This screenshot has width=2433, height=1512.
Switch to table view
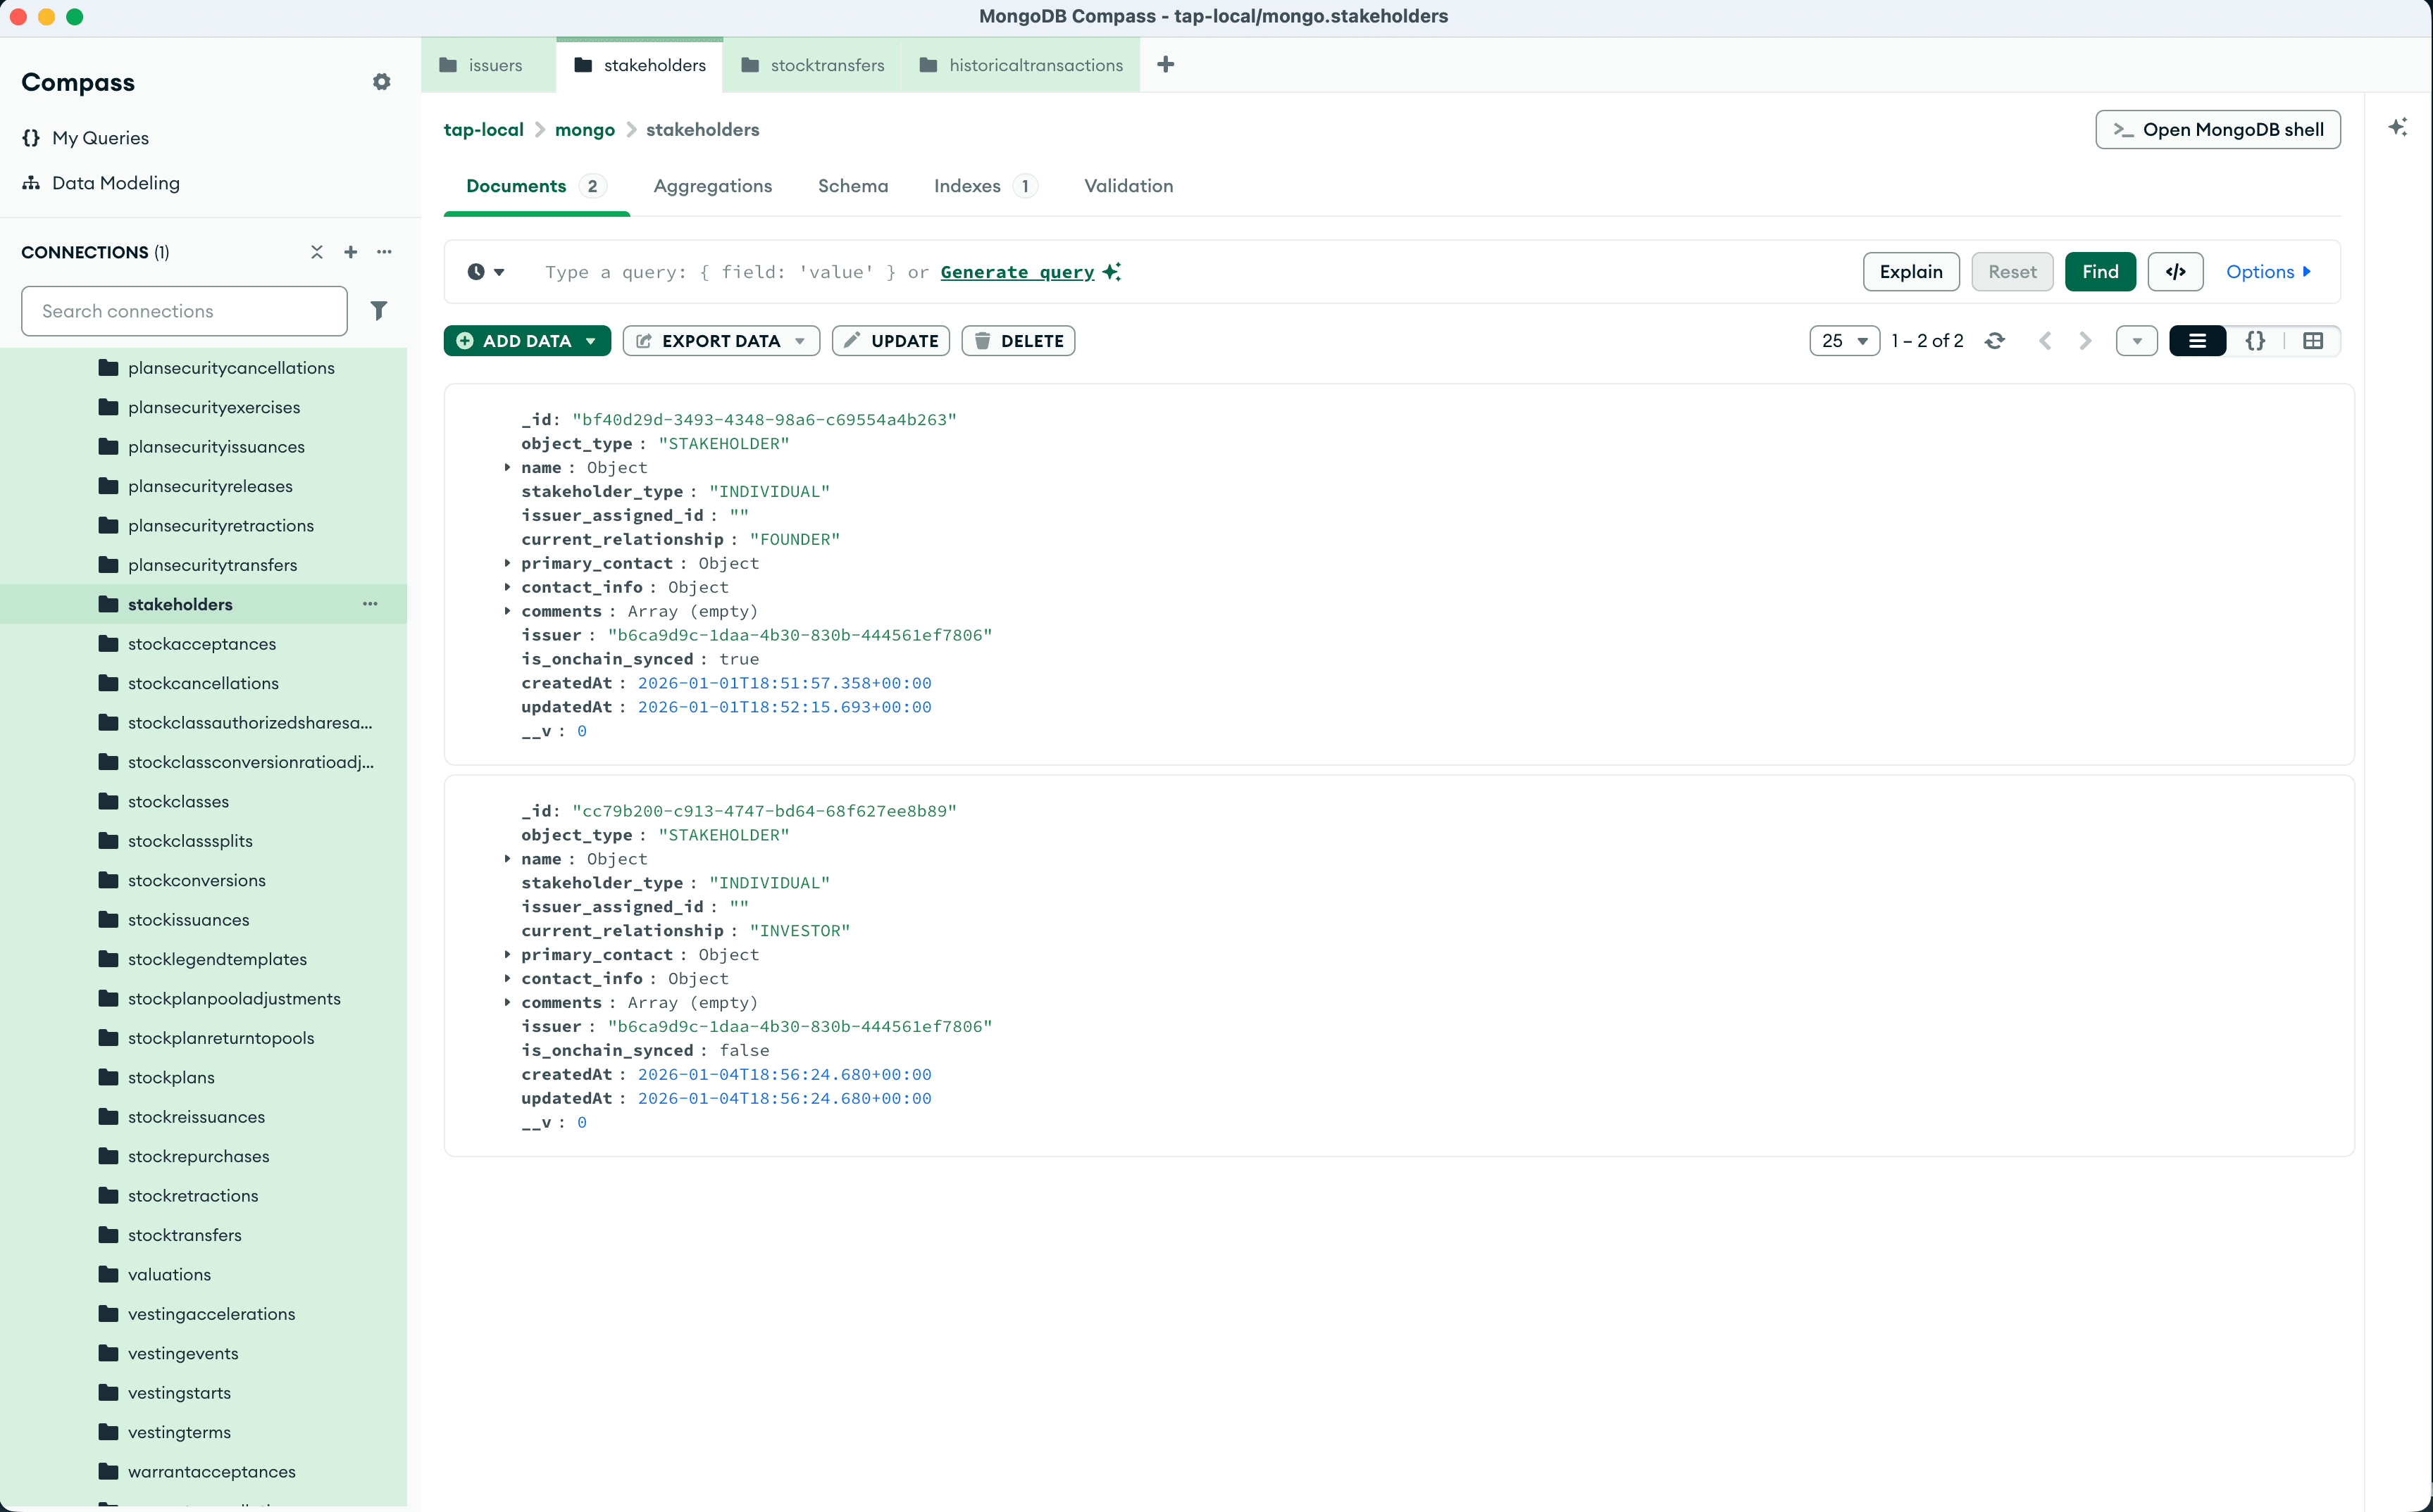2313,341
